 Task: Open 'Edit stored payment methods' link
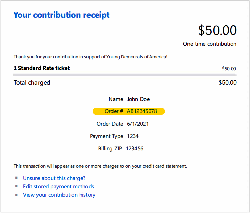(x=58, y=187)
